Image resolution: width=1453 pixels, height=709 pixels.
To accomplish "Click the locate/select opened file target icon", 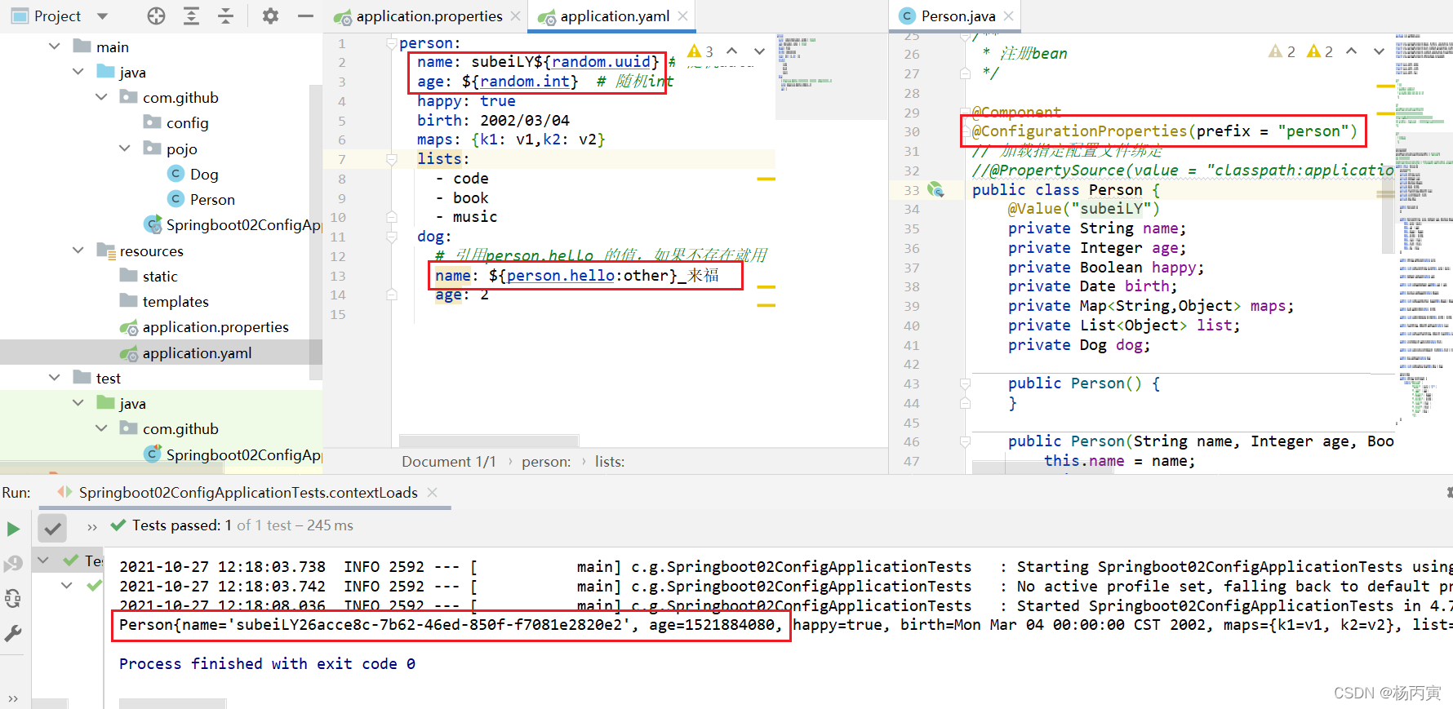I will point(156,16).
